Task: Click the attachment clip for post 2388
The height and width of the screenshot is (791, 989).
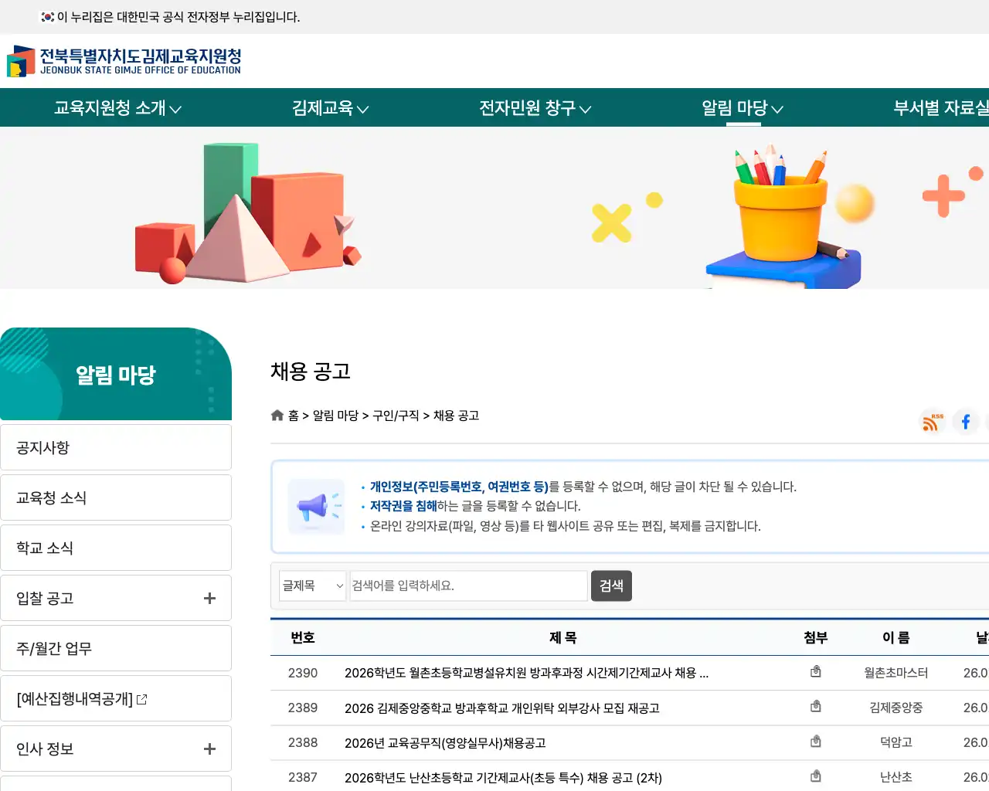Action: tap(816, 741)
